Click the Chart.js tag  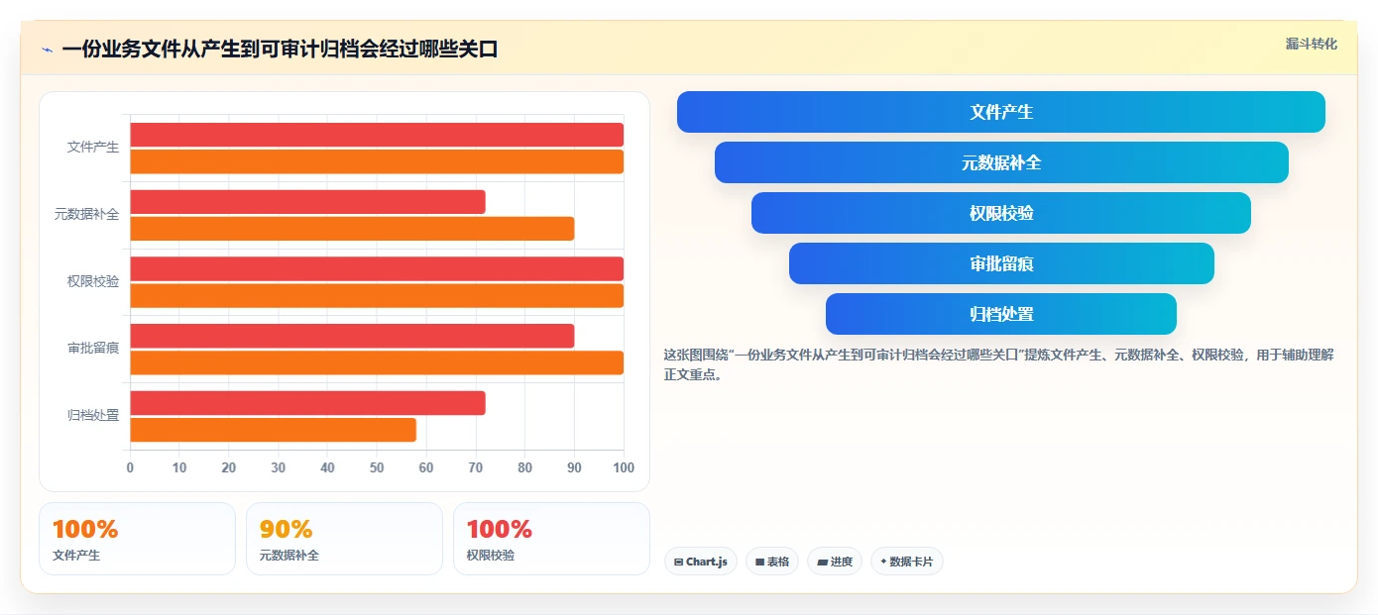(701, 562)
